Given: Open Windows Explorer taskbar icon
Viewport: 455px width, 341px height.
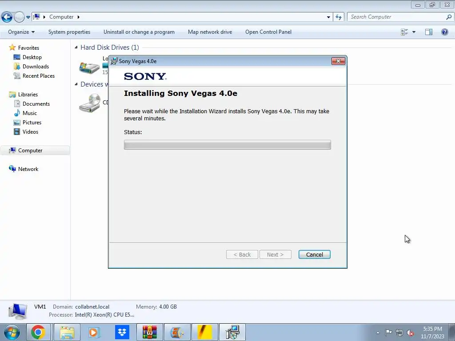Looking at the screenshot, I should tap(67, 332).
